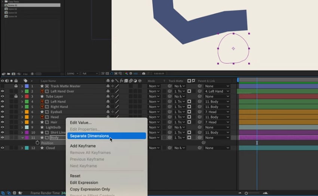The image size is (318, 196).
Task: Take snapshot with viewer camera icon
Action: (144, 73)
